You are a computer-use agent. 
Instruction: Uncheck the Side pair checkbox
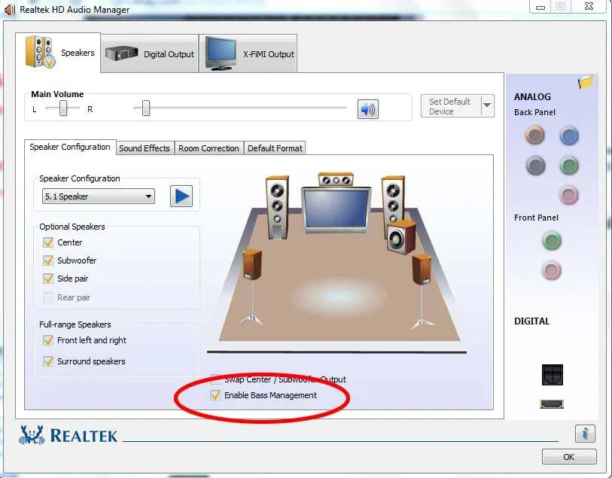48,279
